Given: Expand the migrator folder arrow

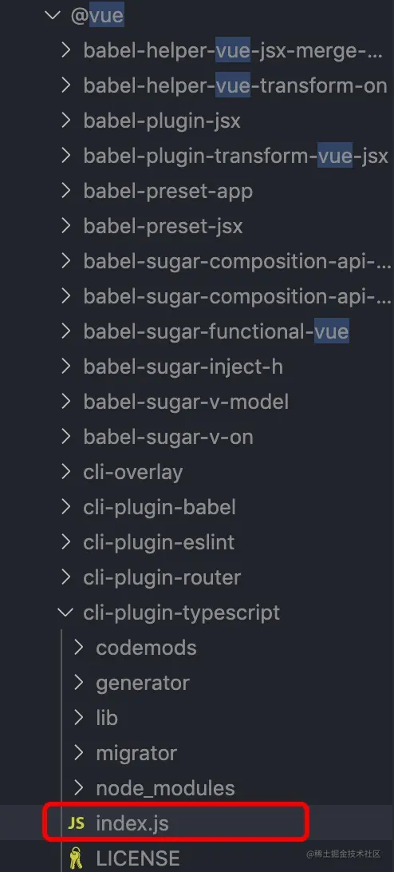Looking at the screenshot, I should coord(78,753).
